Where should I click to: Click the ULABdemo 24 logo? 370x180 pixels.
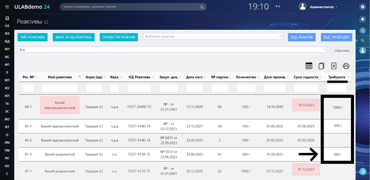[x=32, y=7]
